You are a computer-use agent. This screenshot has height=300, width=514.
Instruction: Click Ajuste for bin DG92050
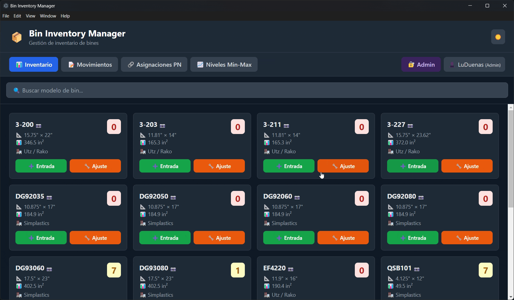click(219, 237)
